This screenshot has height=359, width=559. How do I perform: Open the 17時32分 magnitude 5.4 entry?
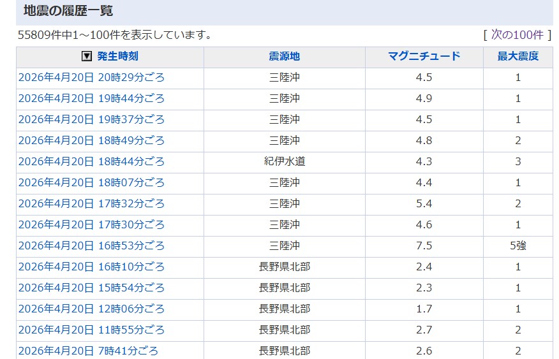coord(91,204)
